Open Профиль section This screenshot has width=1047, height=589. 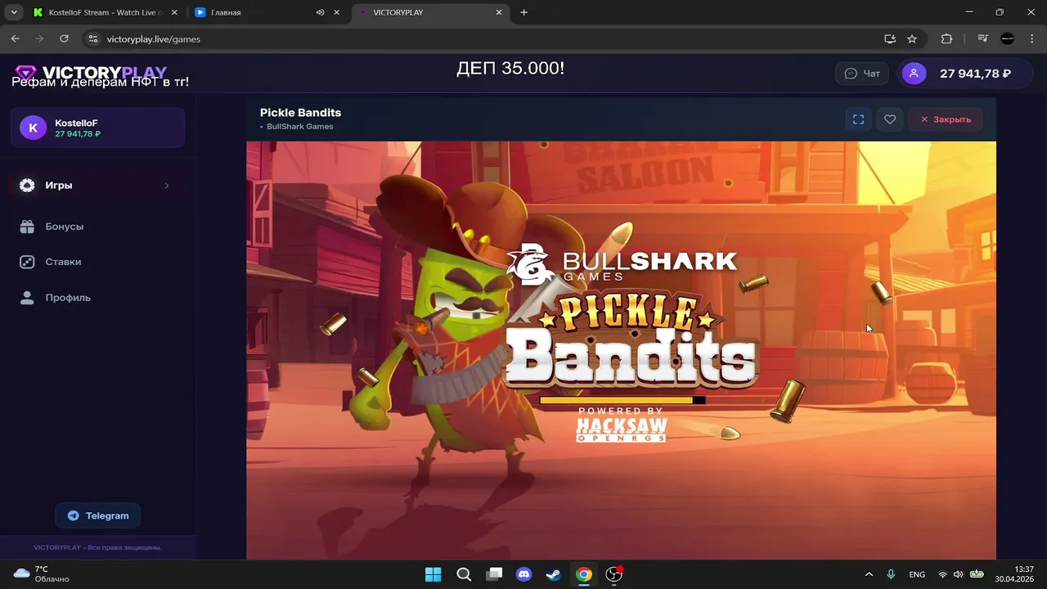[x=68, y=298]
